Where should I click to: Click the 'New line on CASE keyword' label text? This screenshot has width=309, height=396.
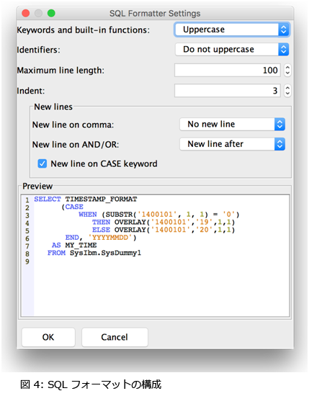(x=104, y=164)
